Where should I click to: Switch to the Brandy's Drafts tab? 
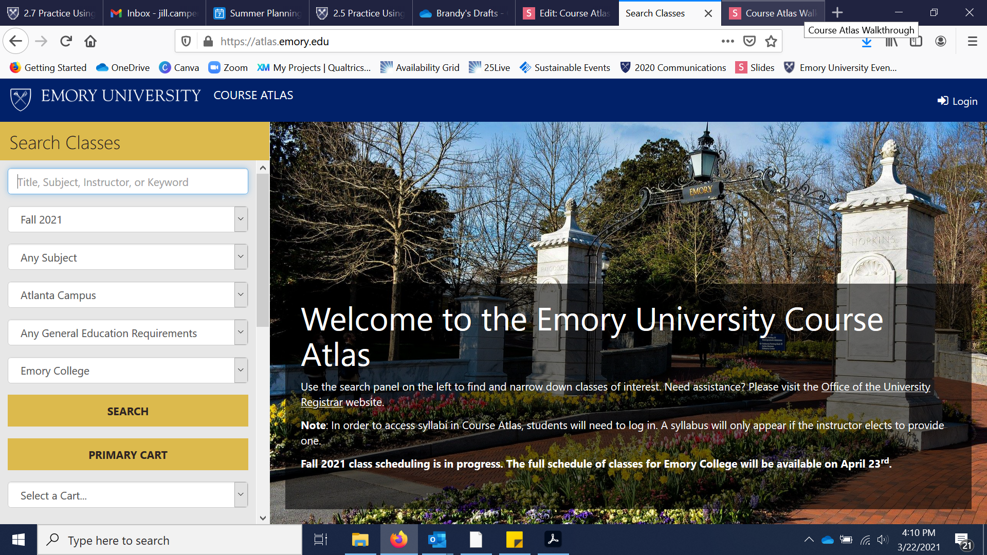(464, 13)
